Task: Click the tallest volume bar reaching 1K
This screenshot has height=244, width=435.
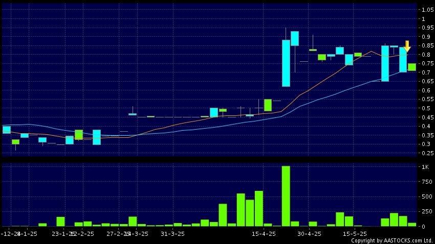Action: pyautogui.click(x=286, y=196)
